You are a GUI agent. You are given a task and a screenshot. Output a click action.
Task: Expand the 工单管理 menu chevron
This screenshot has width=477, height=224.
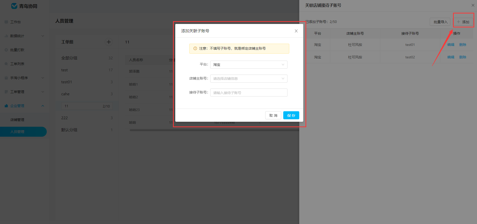click(x=43, y=92)
